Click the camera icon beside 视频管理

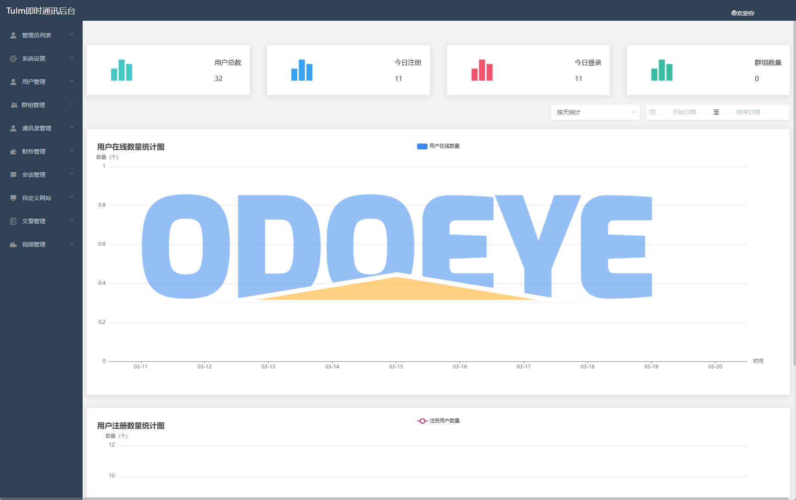click(13, 244)
